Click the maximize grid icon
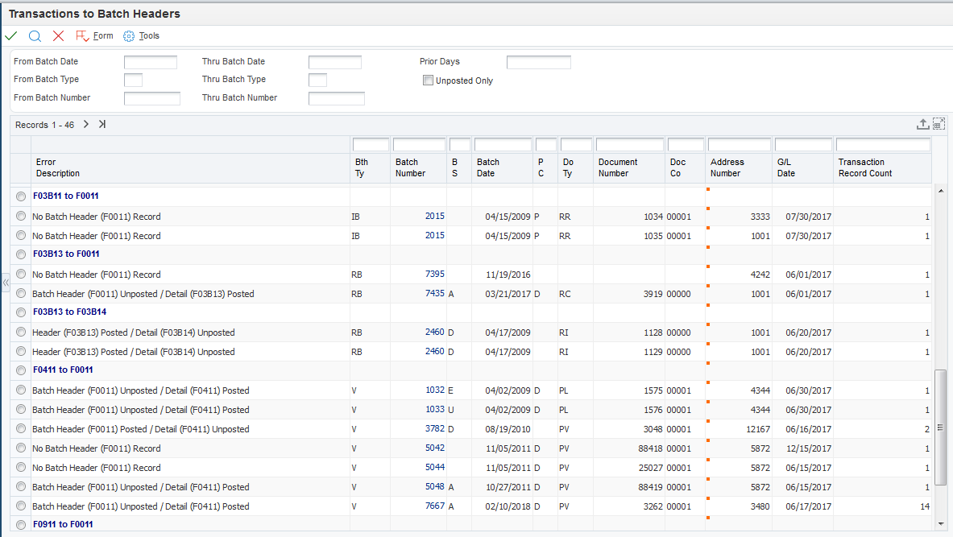This screenshot has height=537, width=953. 938,124
